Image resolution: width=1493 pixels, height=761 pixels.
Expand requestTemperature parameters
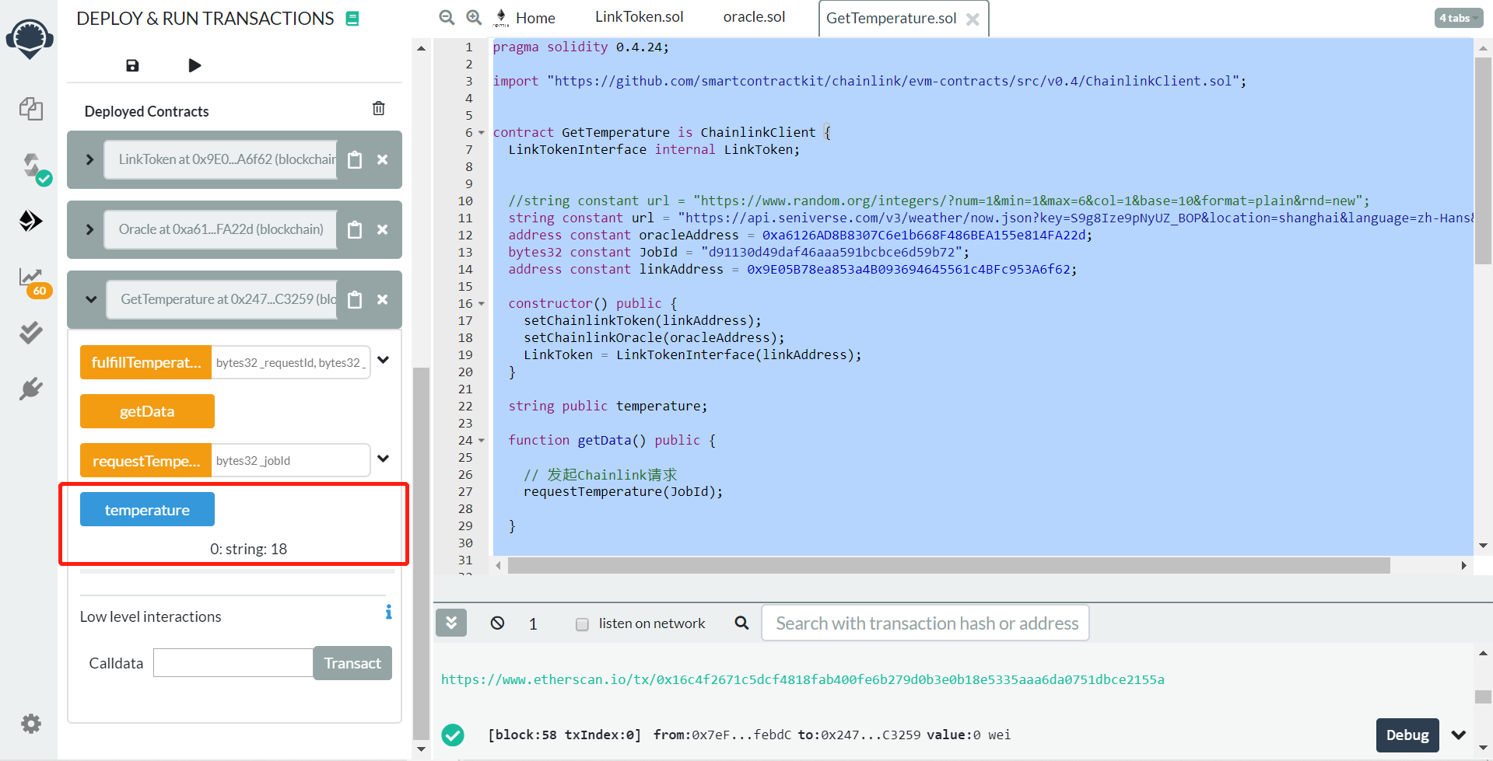point(383,459)
